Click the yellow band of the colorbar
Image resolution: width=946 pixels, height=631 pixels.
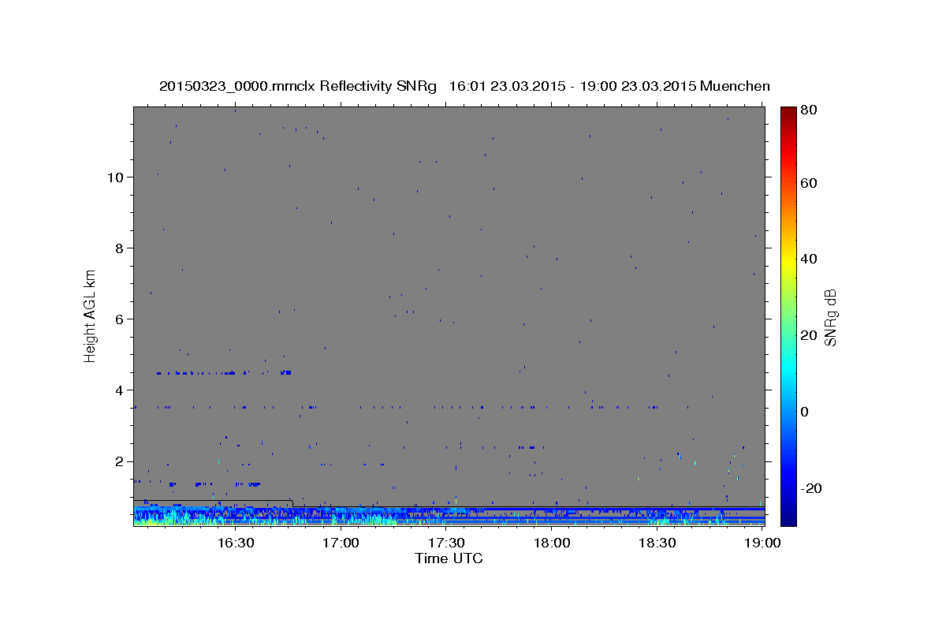(x=788, y=260)
